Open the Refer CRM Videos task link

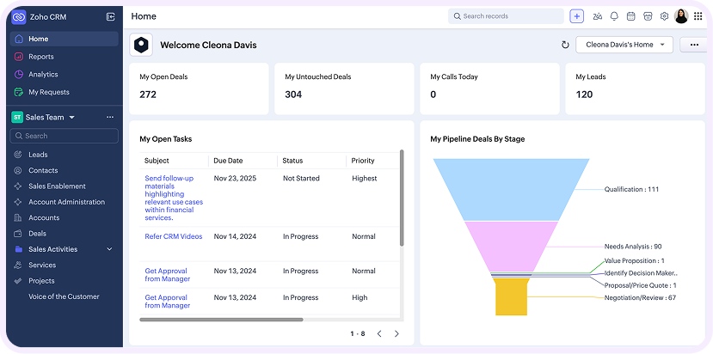click(173, 236)
